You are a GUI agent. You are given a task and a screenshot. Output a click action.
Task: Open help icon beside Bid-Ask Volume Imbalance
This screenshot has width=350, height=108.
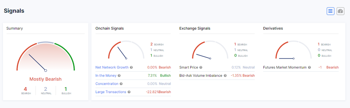[225, 75]
